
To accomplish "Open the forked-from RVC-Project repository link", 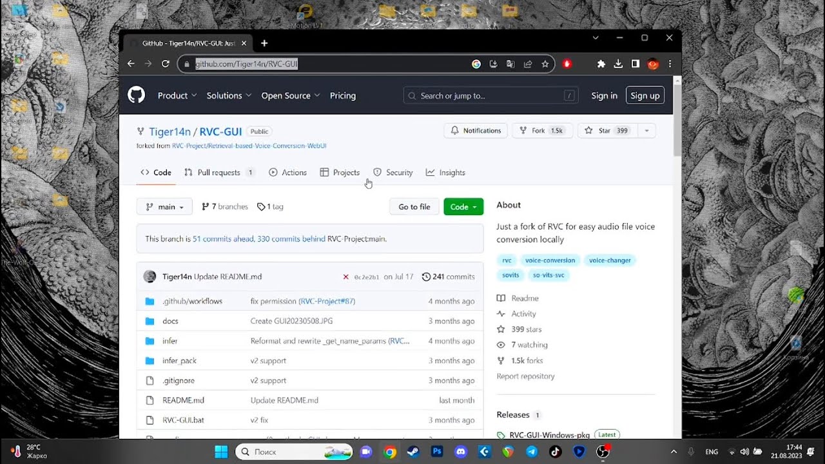I will point(249,146).
